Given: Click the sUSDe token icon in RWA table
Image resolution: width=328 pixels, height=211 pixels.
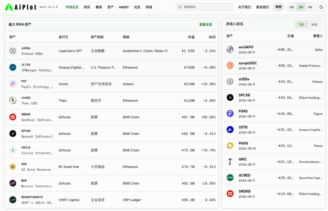Looking at the screenshot, I should coord(13,51).
